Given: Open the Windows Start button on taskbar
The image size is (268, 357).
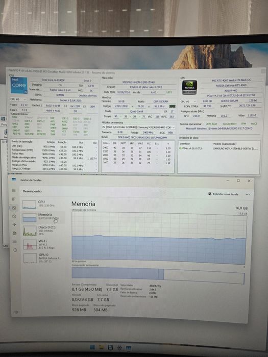Looking at the screenshot, I should pyautogui.click(x=92, y=347).
